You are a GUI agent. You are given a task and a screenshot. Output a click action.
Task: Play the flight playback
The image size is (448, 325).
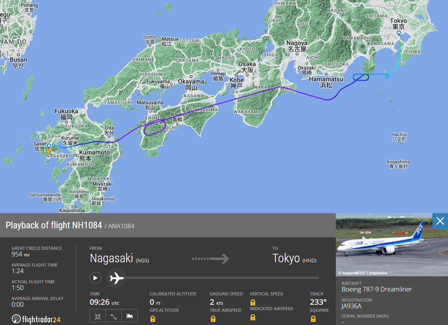pos(95,278)
